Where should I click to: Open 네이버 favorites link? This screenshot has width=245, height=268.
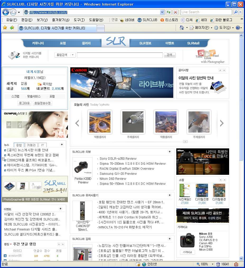[x=127, y=20]
